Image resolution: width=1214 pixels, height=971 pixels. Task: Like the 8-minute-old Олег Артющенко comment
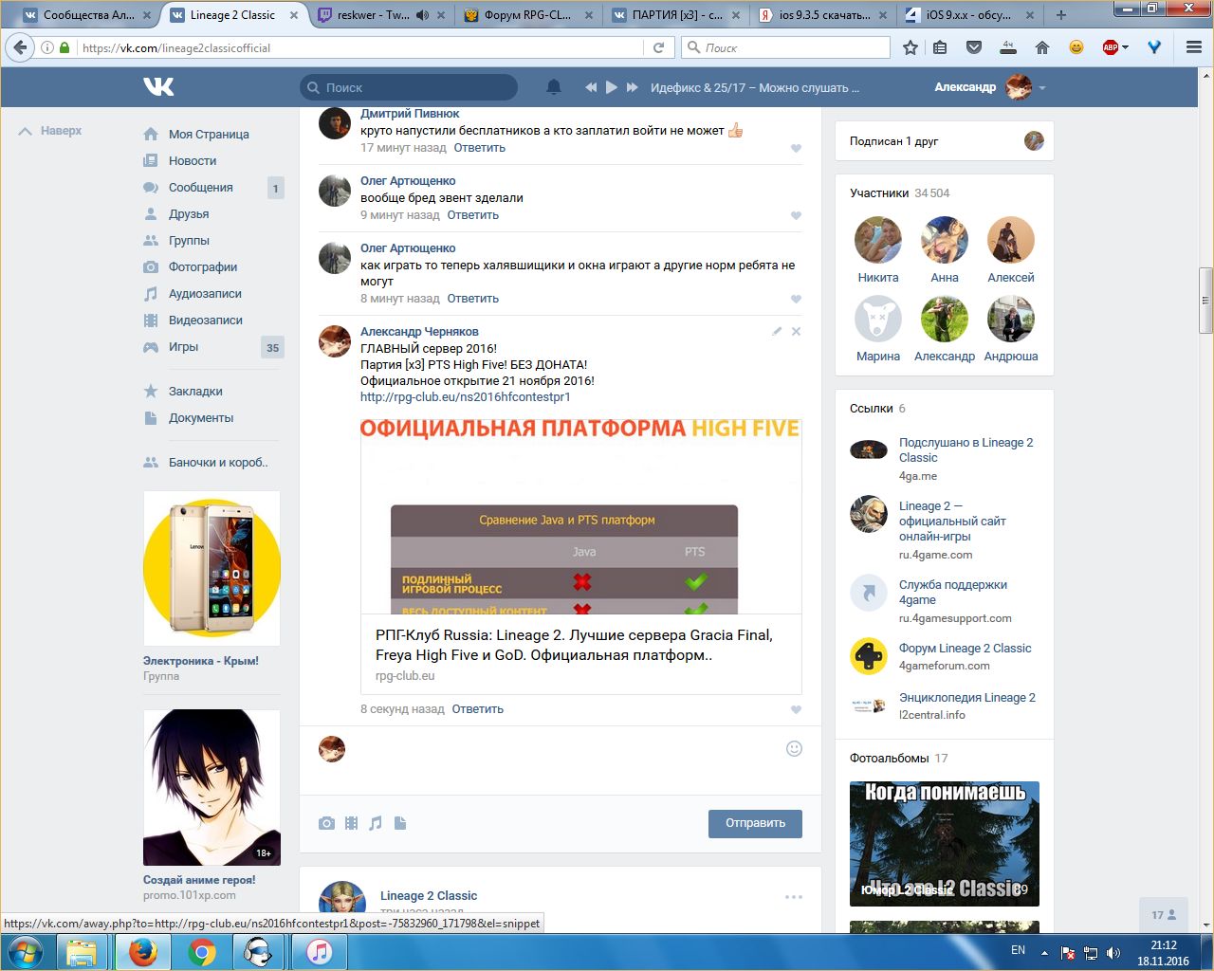click(x=796, y=299)
